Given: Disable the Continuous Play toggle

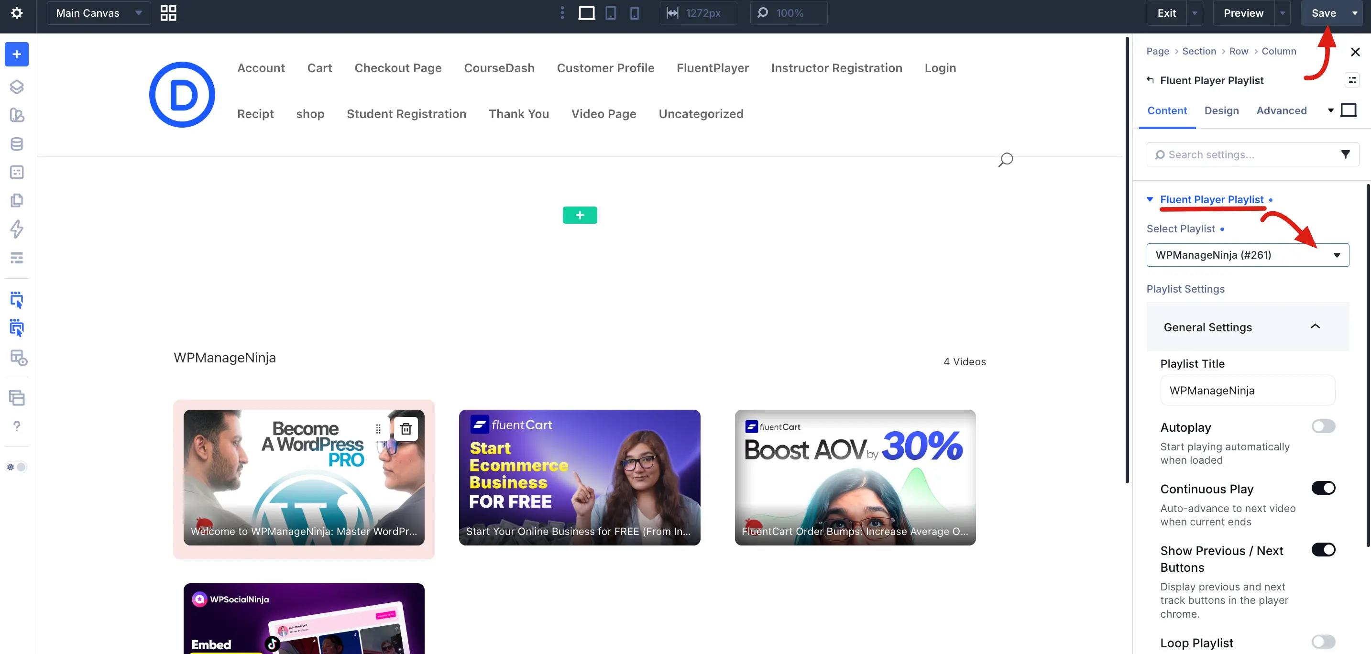Looking at the screenshot, I should 1323,488.
